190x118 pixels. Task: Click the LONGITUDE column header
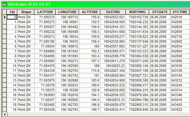point(67,12)
